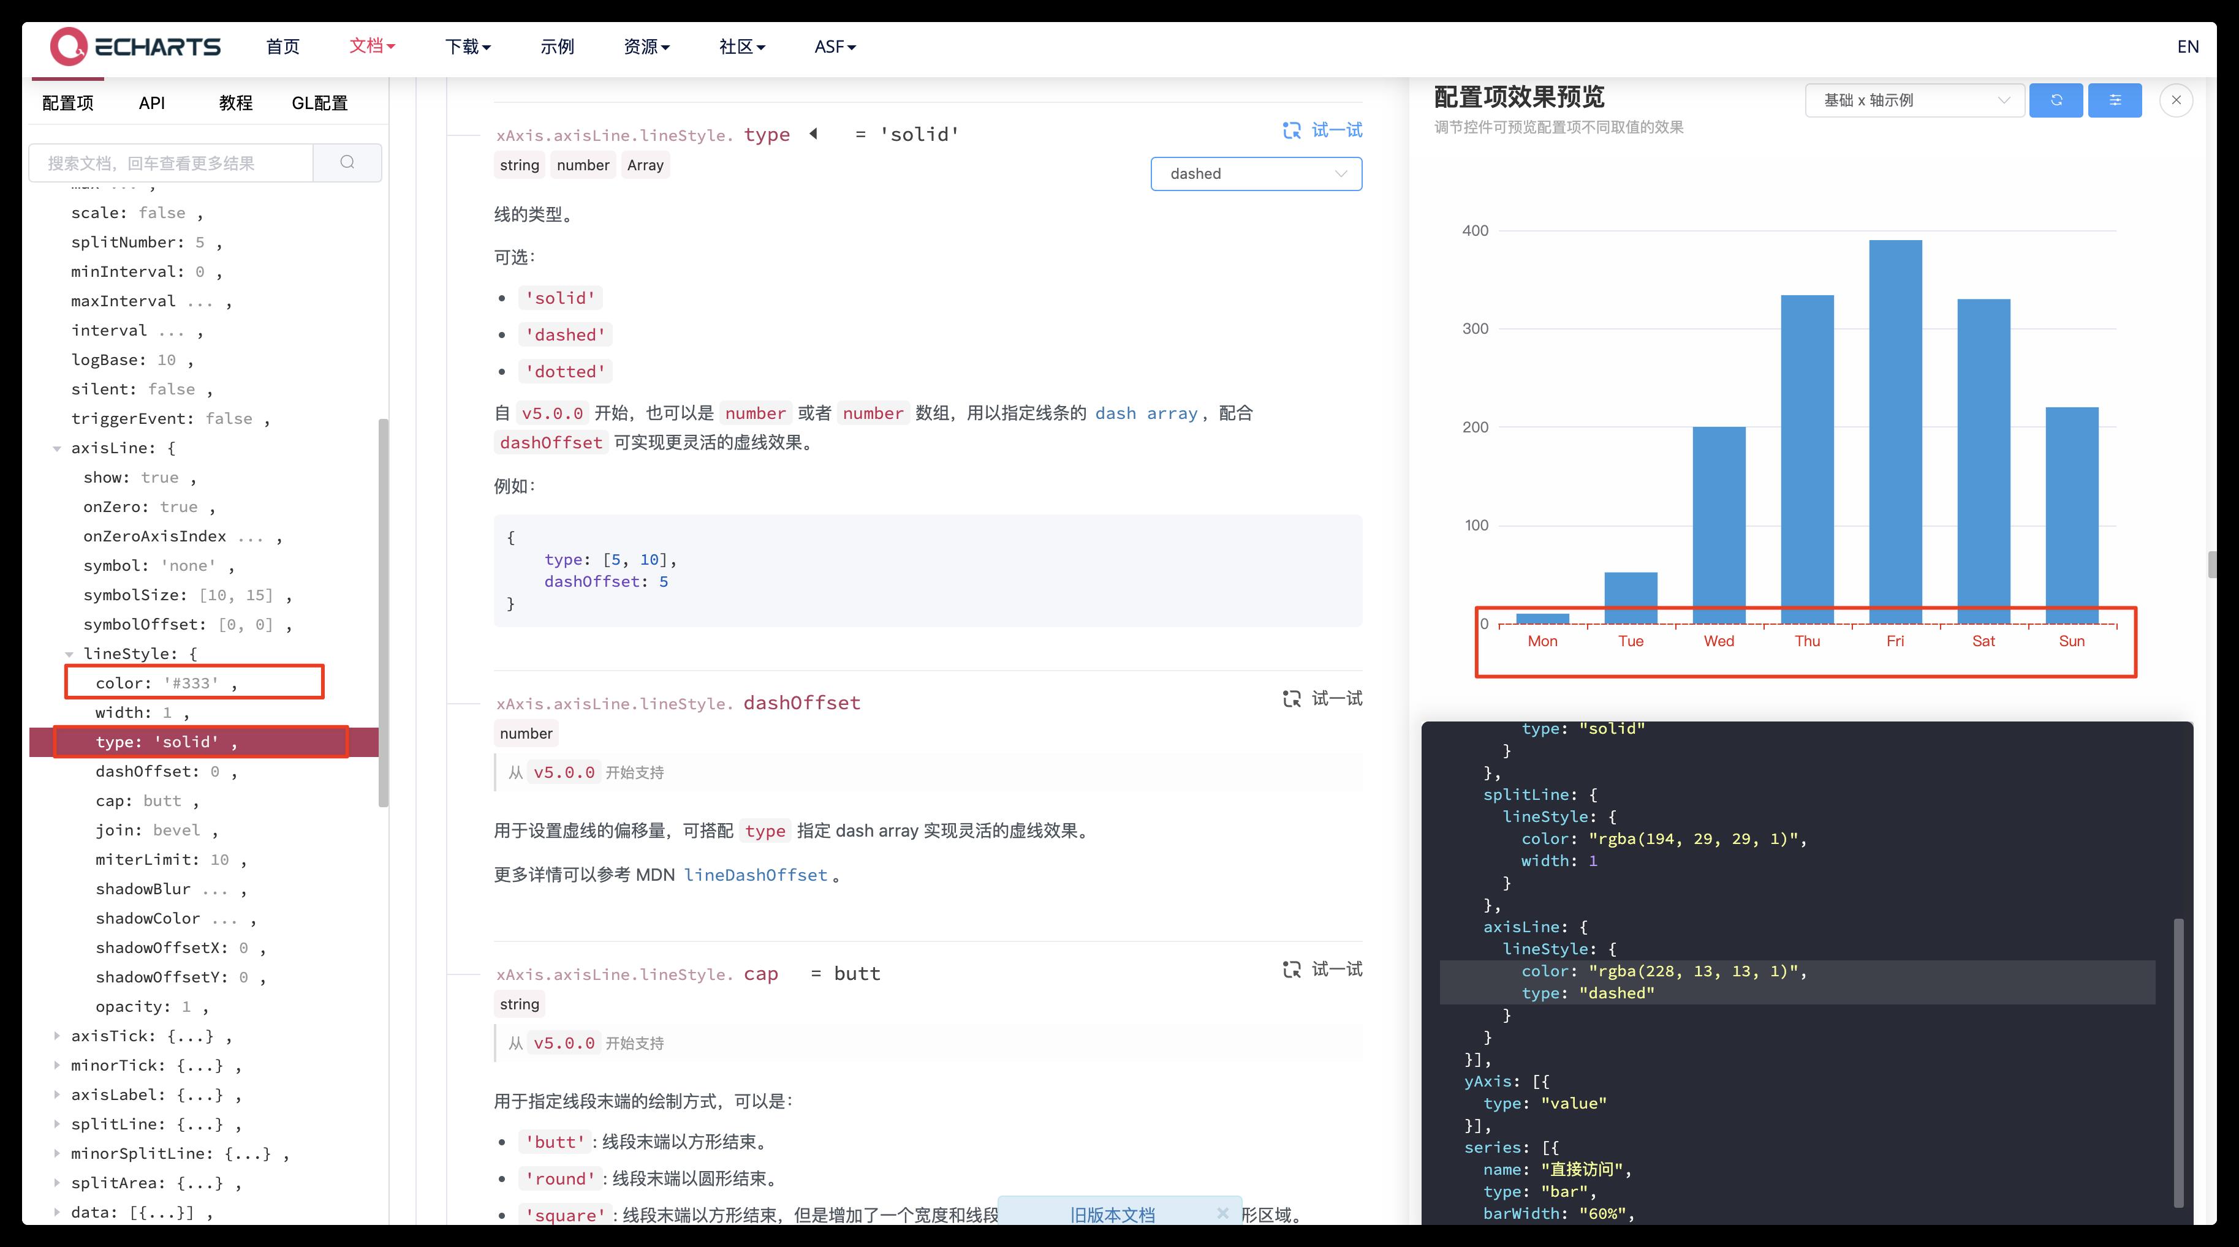Click the Fri bar in the chart
The image size is (2239, 1247).
click(1895, 432)
